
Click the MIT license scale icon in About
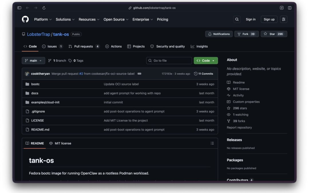[x=229, y=89]
